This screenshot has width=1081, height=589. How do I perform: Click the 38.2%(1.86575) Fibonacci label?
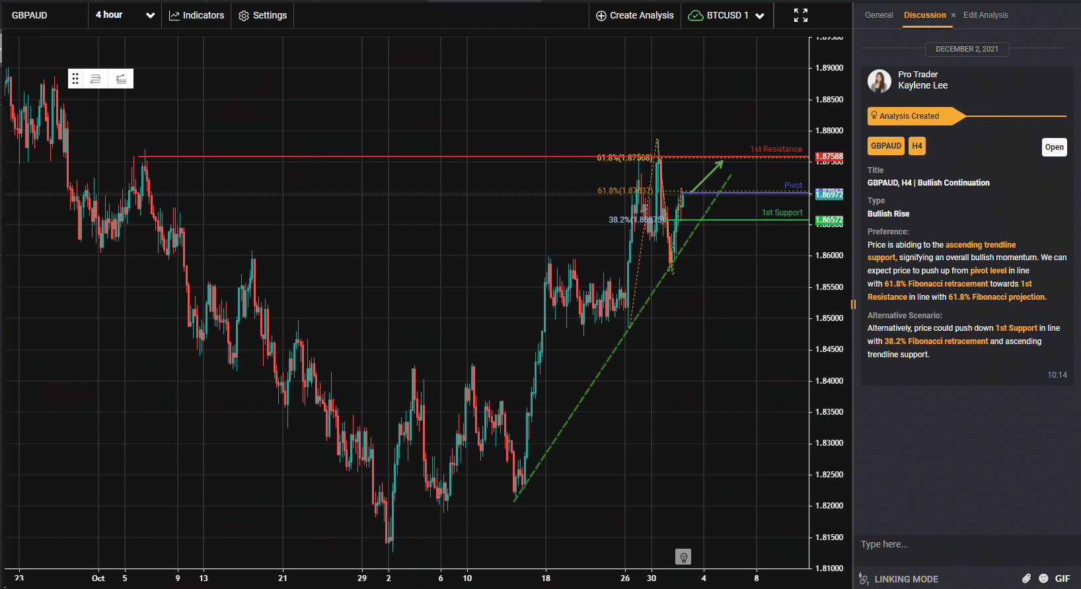coord(636,220)
